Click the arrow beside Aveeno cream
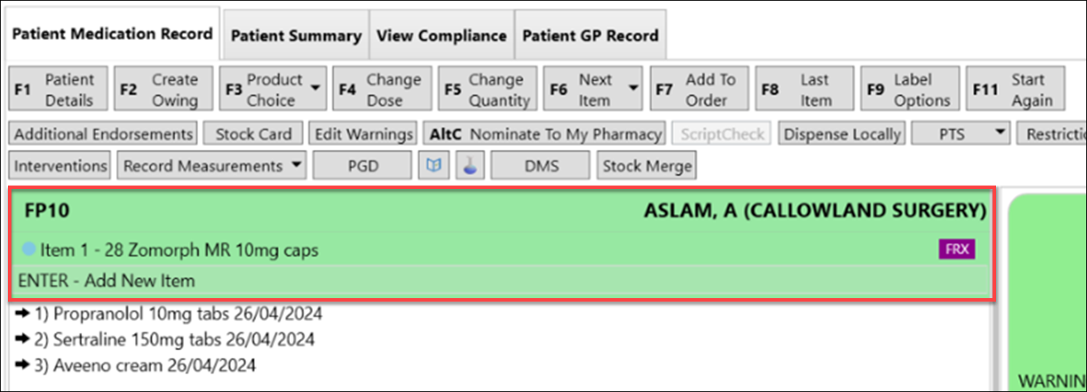Screen dimensions: 1087x392 [x=23, y=365]
